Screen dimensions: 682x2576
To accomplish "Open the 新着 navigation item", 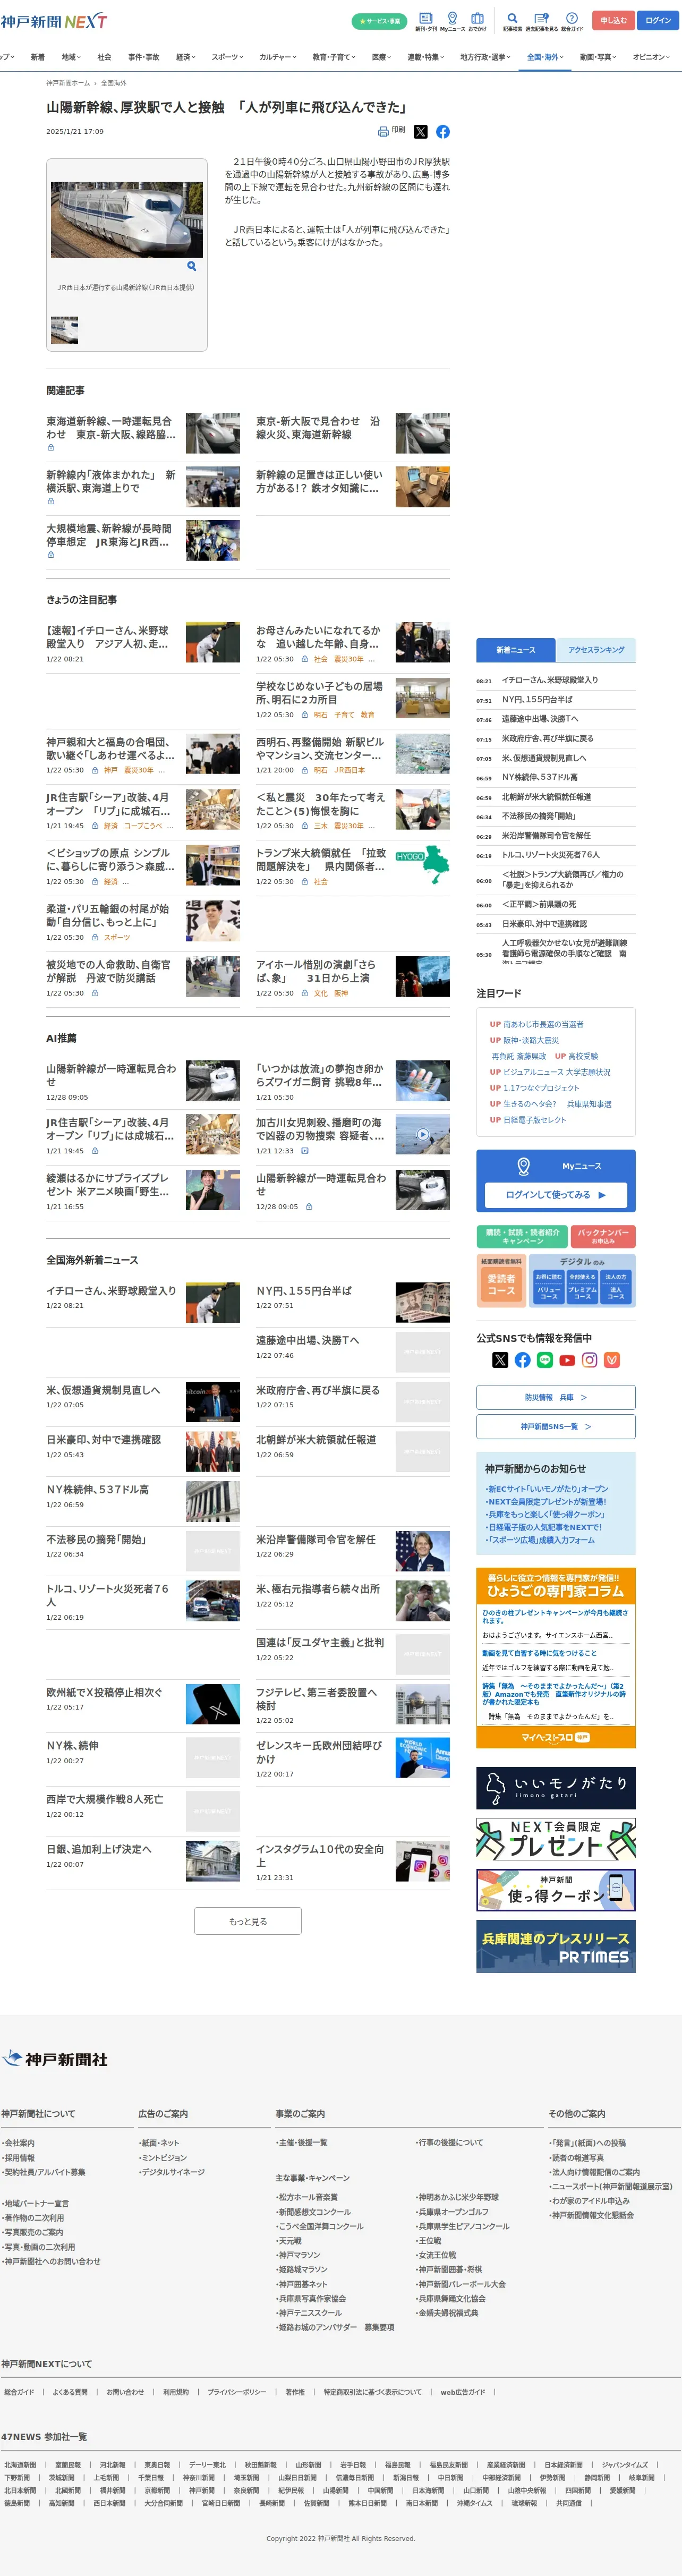I will [38, 57].
